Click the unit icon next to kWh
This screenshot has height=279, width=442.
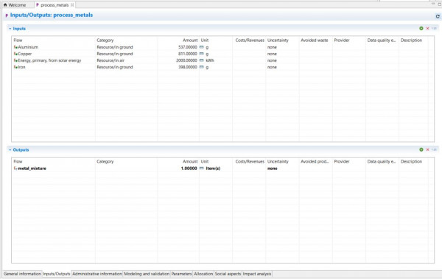(202, 60)
